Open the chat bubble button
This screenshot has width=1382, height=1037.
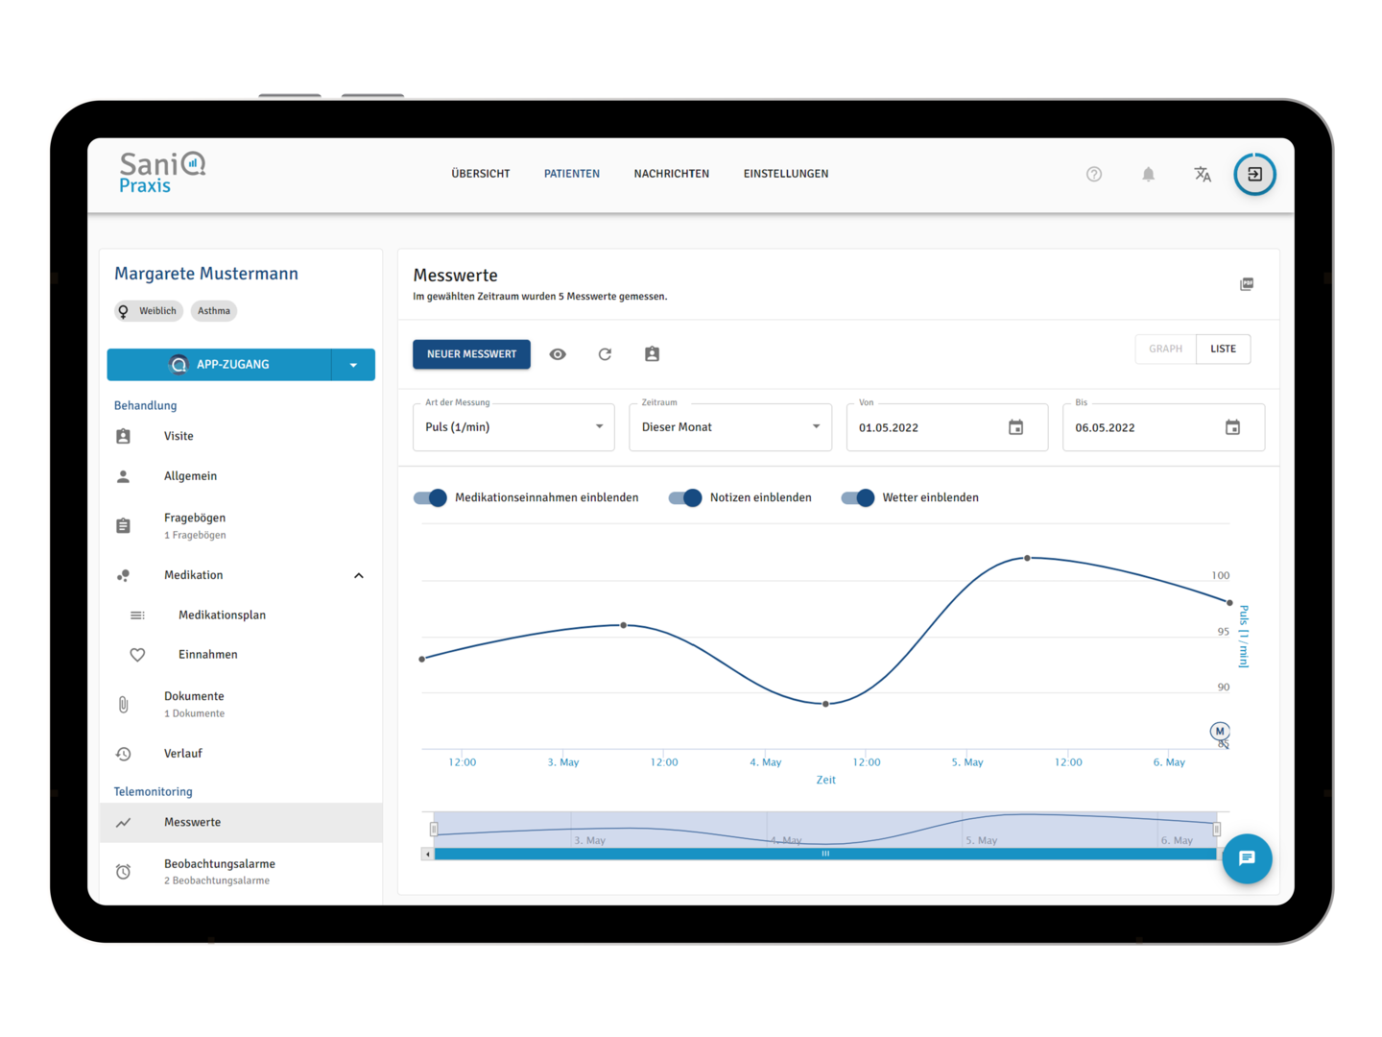click(x=1247, y=857)
